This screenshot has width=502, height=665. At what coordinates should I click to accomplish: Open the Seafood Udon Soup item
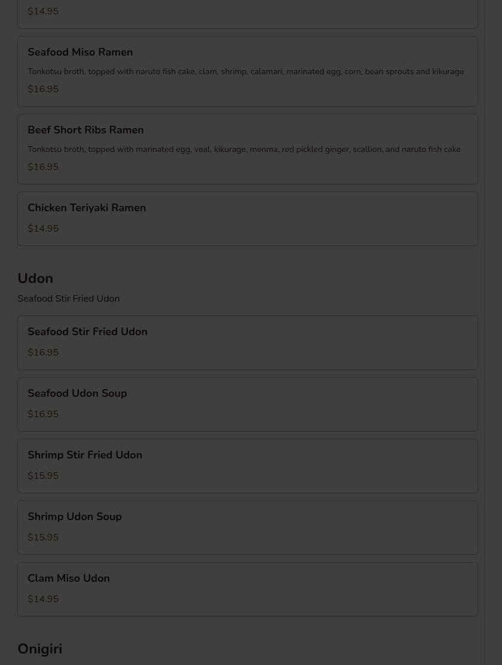click(x=247, y=404)
